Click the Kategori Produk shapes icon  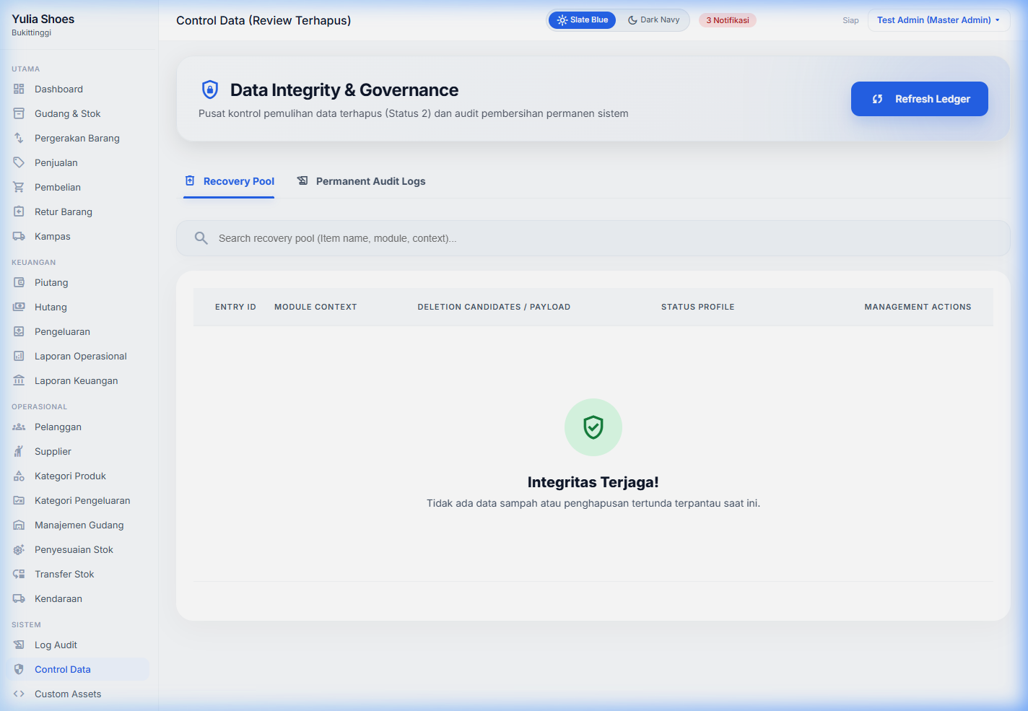pyautogui.click(x=19, y=476)
